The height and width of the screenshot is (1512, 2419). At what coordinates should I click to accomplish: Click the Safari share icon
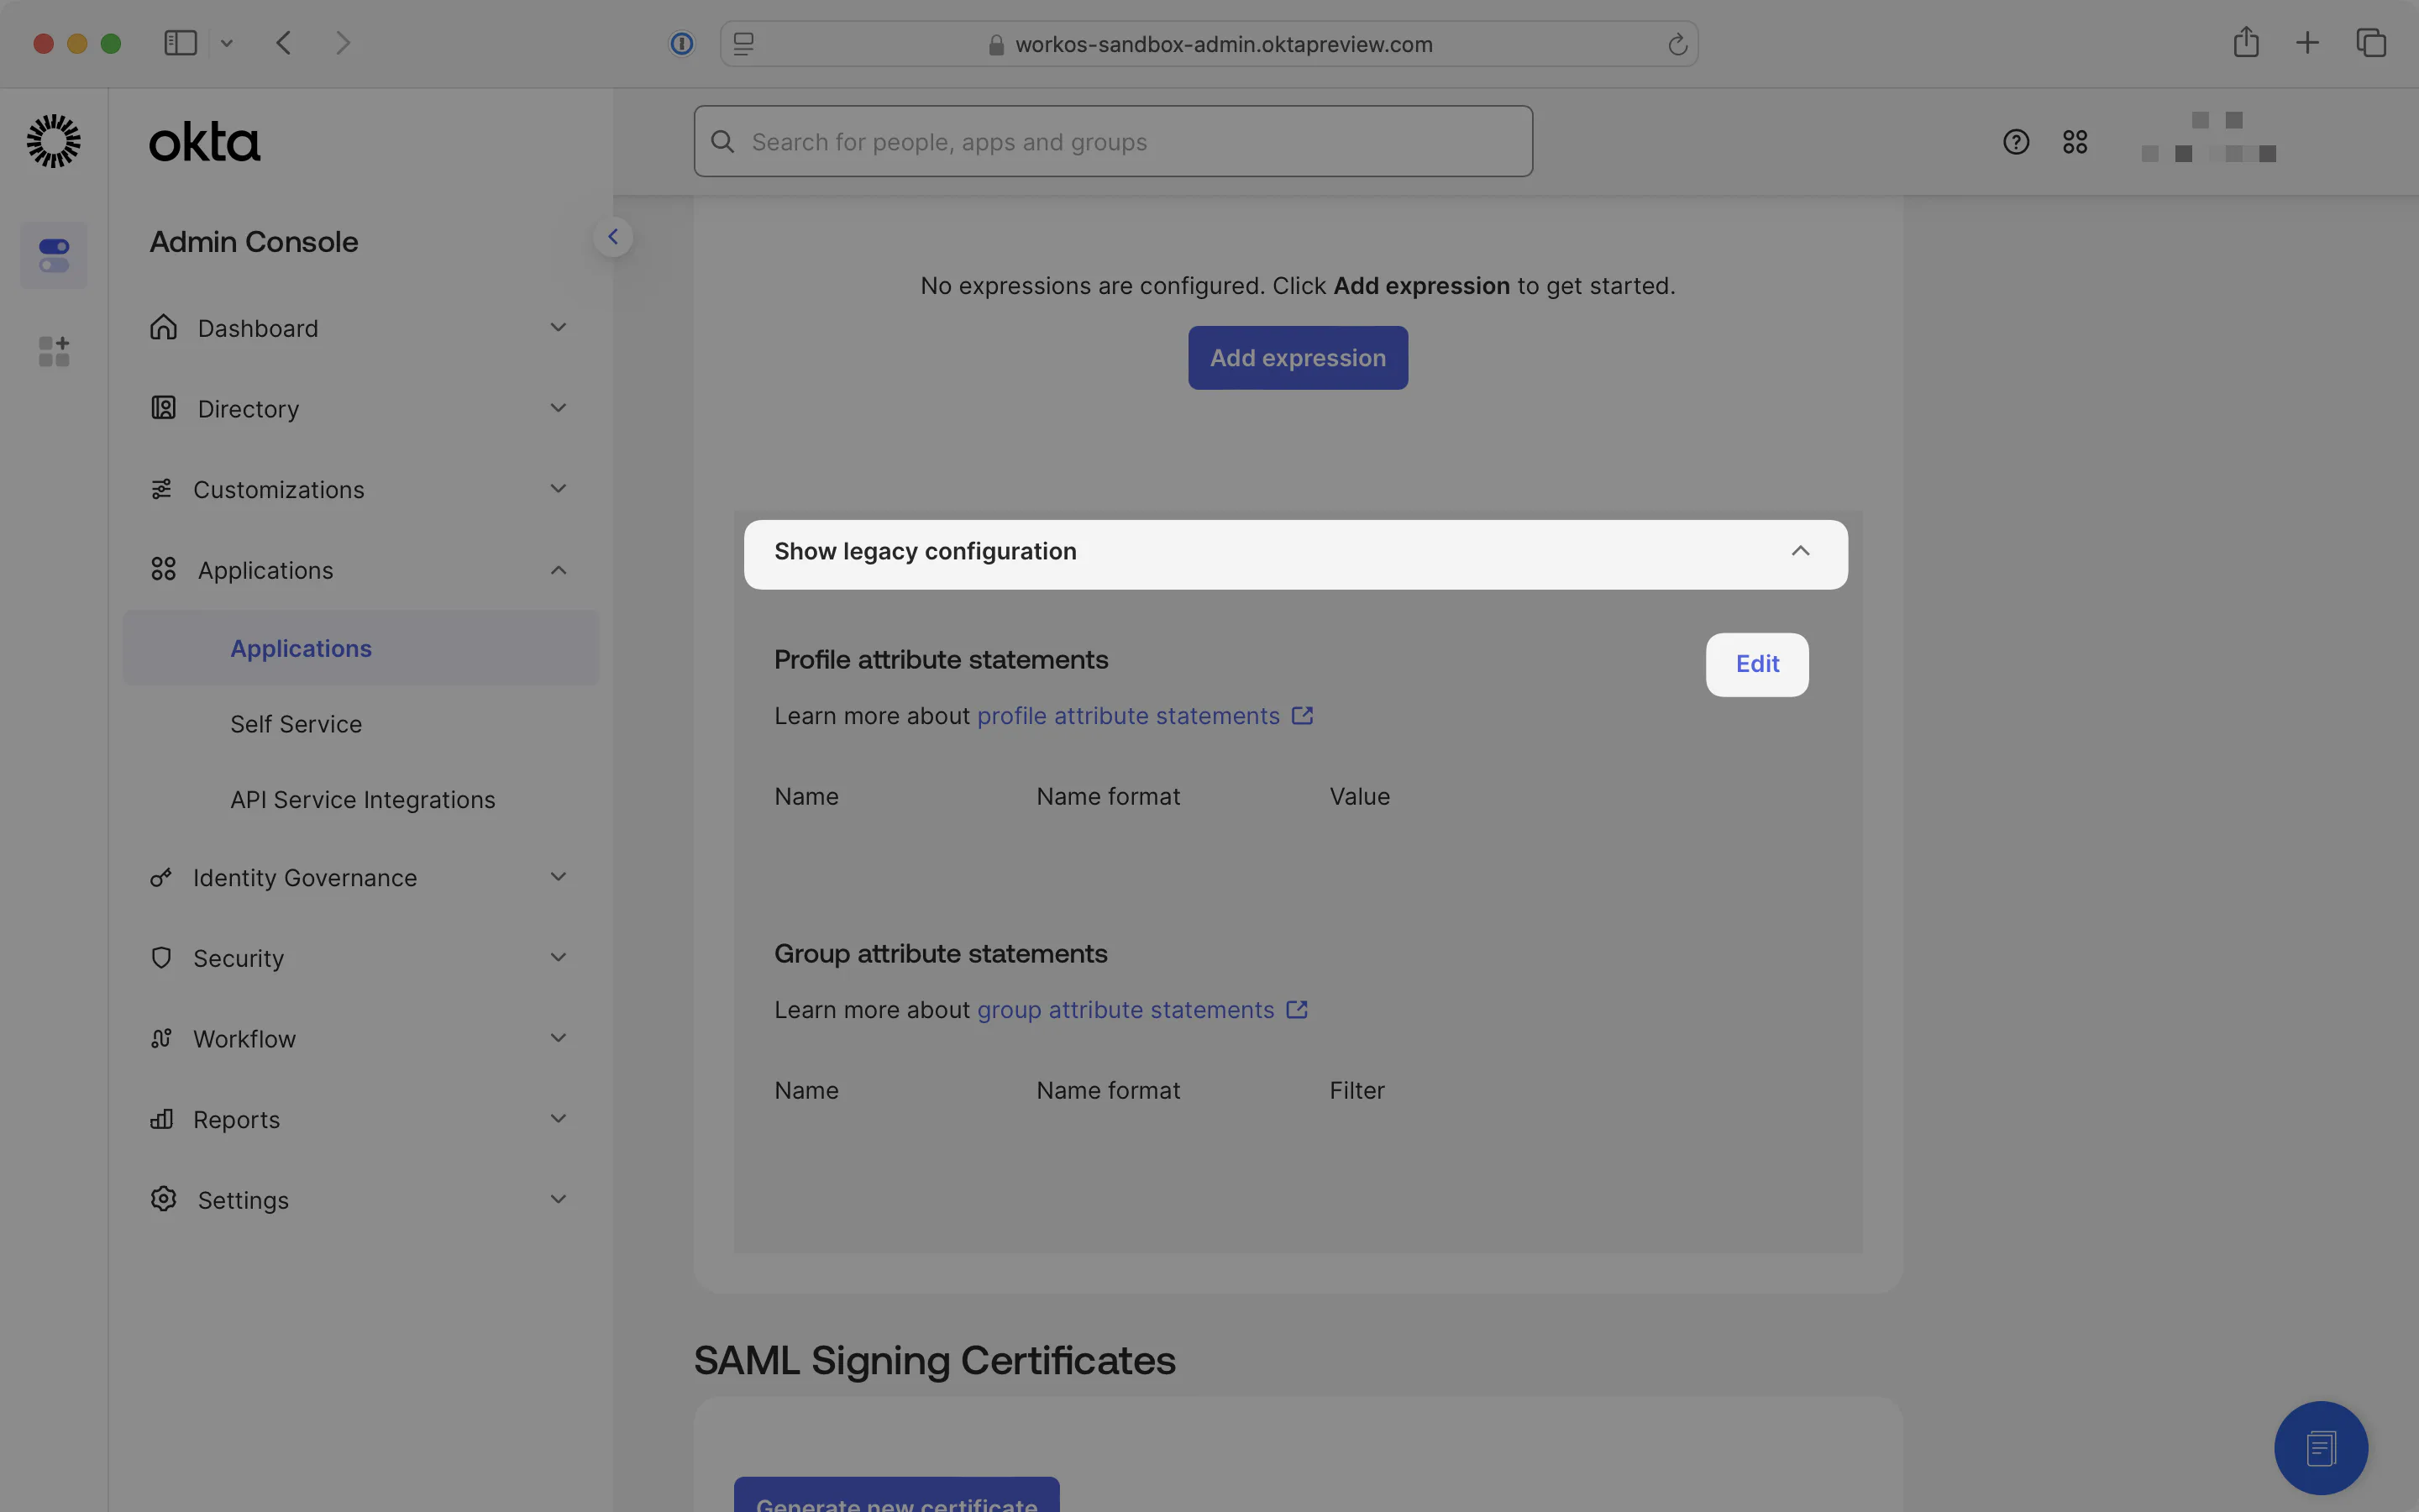[x=2246, y=42]
